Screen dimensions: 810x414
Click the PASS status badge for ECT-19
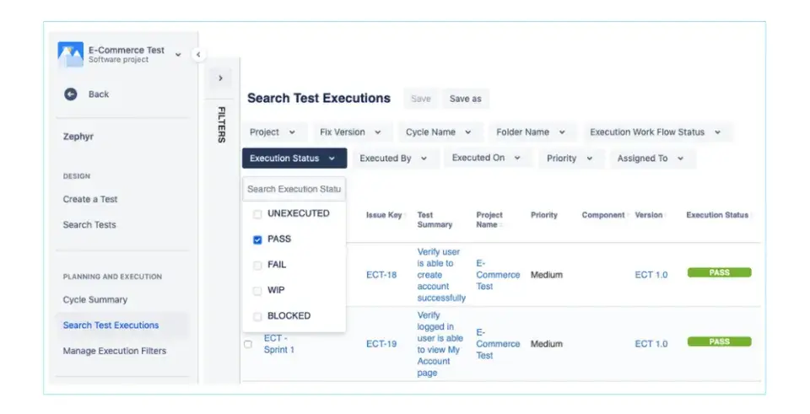pos(719,341)
